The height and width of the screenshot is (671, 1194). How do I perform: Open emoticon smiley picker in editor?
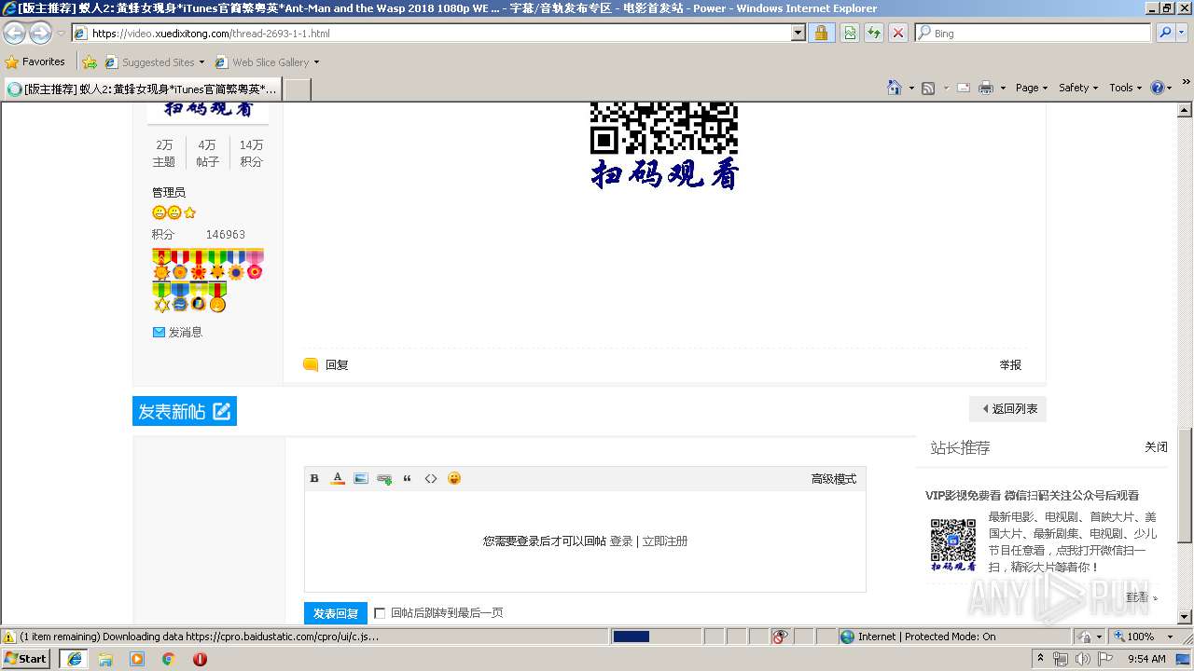point(454,478)
